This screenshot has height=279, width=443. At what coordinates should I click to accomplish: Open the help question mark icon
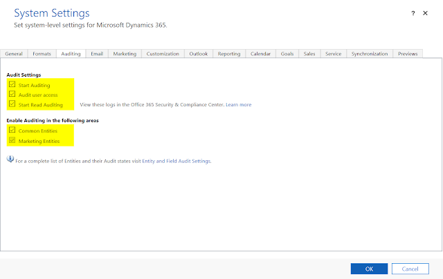pyautogui.click(x=413, y=13)
